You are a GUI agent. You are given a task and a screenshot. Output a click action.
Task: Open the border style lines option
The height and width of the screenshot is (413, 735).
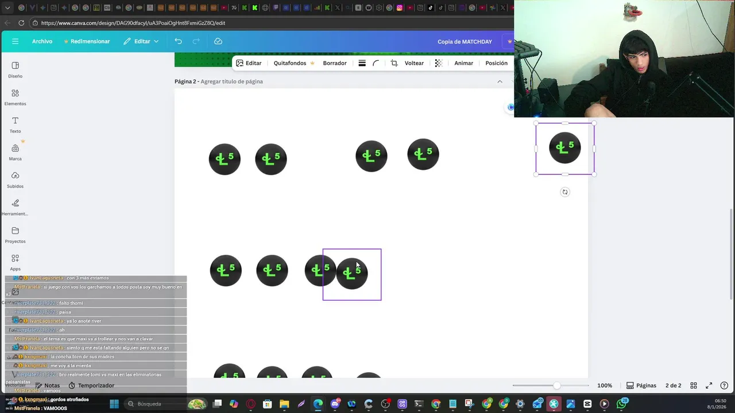[362, 63]
